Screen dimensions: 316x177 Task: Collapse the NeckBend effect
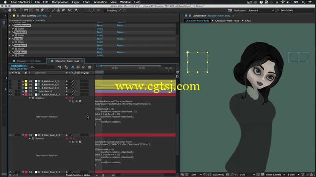[9, 32]
